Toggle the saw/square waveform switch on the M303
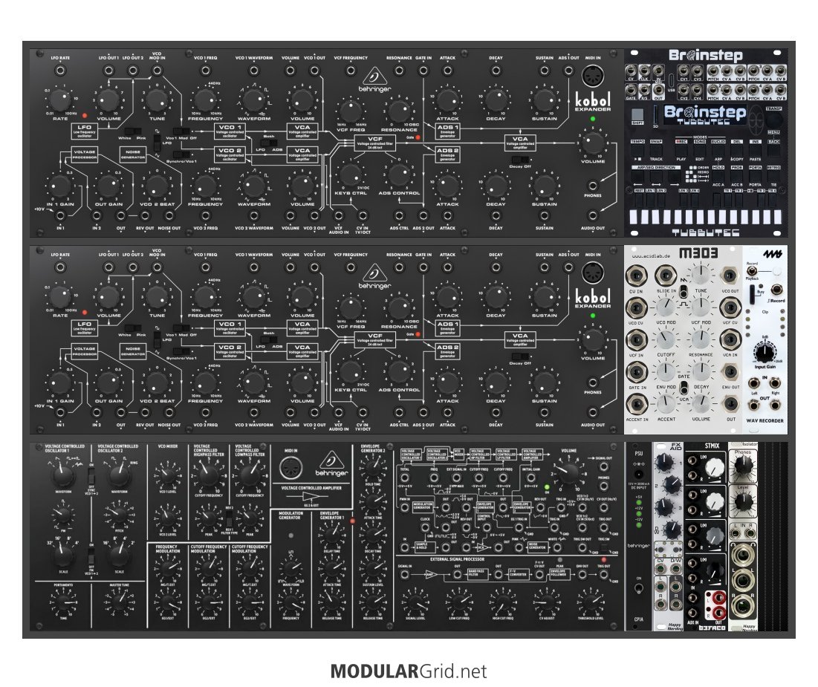The height and width of the screenshot is (687, 818). coord(683,292)
